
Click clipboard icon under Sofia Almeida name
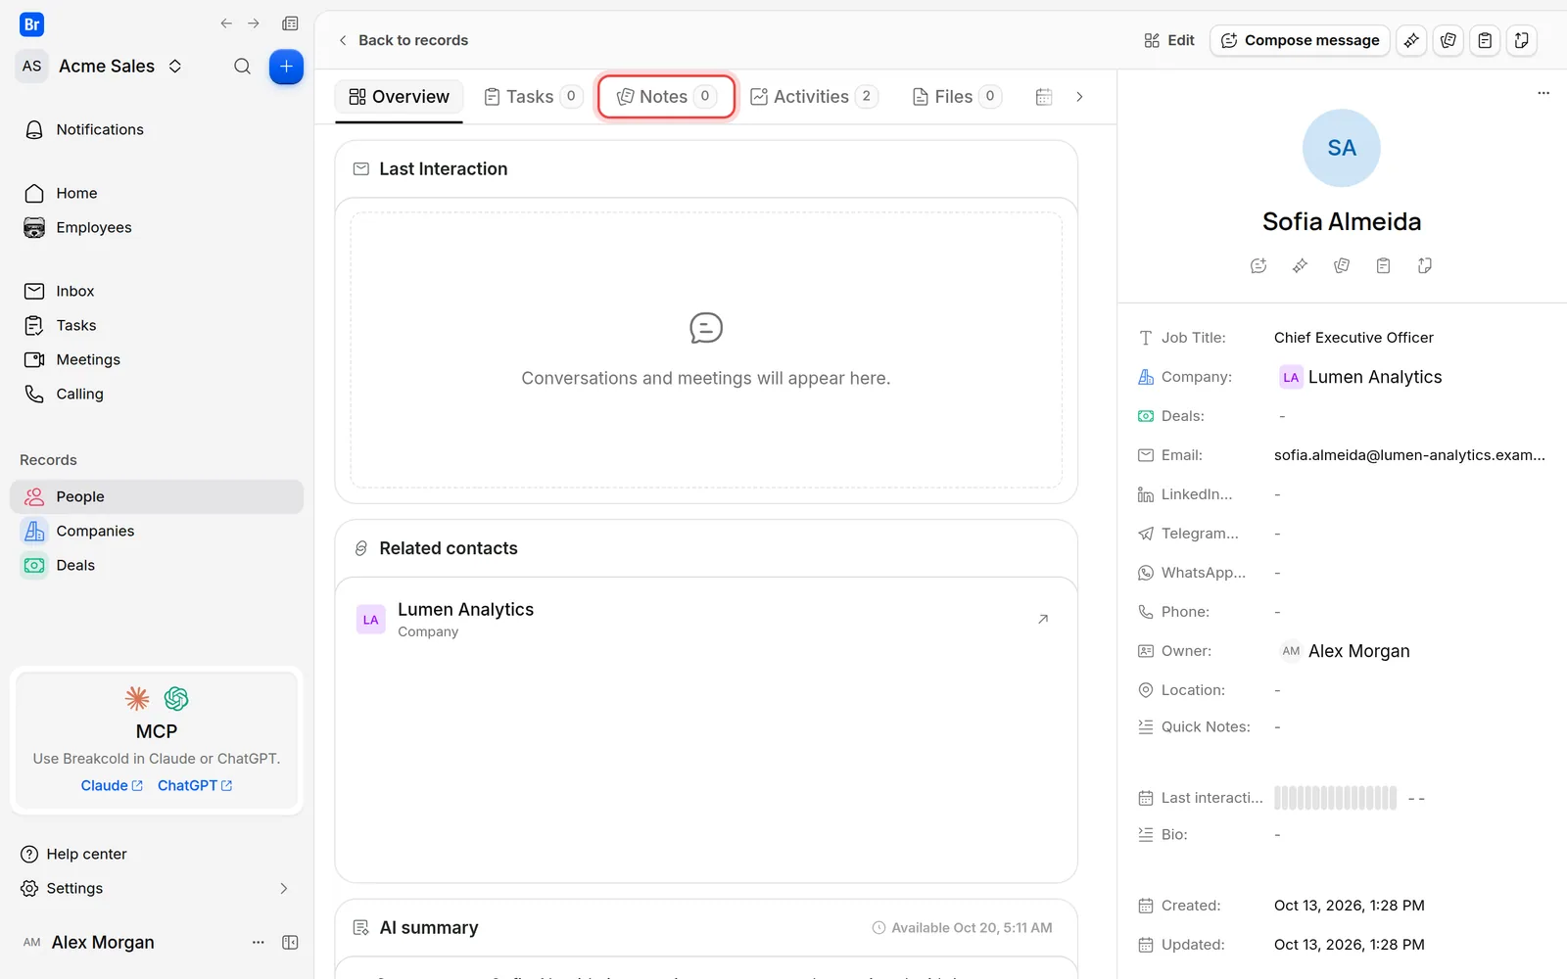1383,265
